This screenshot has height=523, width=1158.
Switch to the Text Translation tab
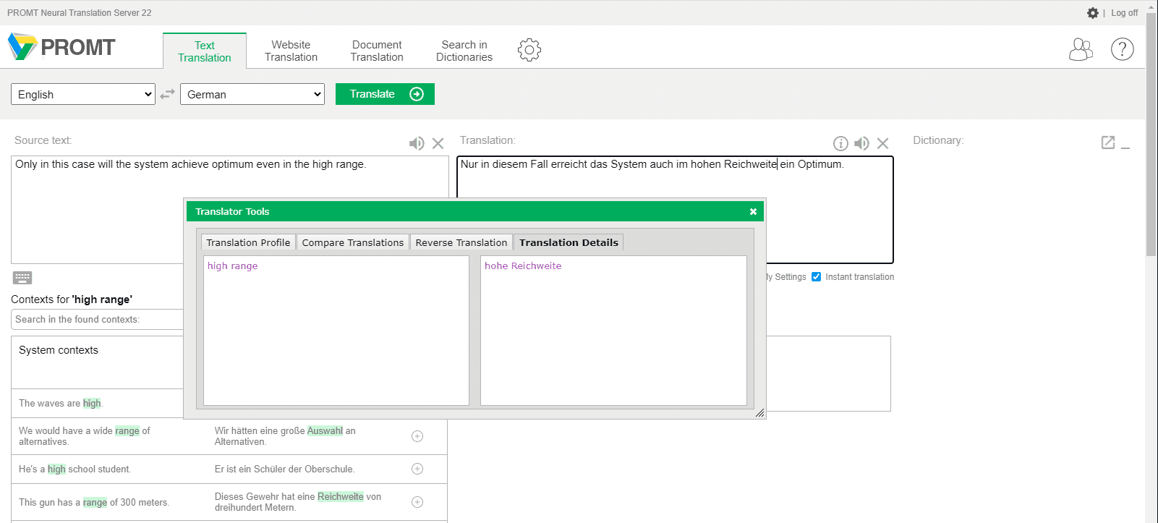click(x=205, y=51)
